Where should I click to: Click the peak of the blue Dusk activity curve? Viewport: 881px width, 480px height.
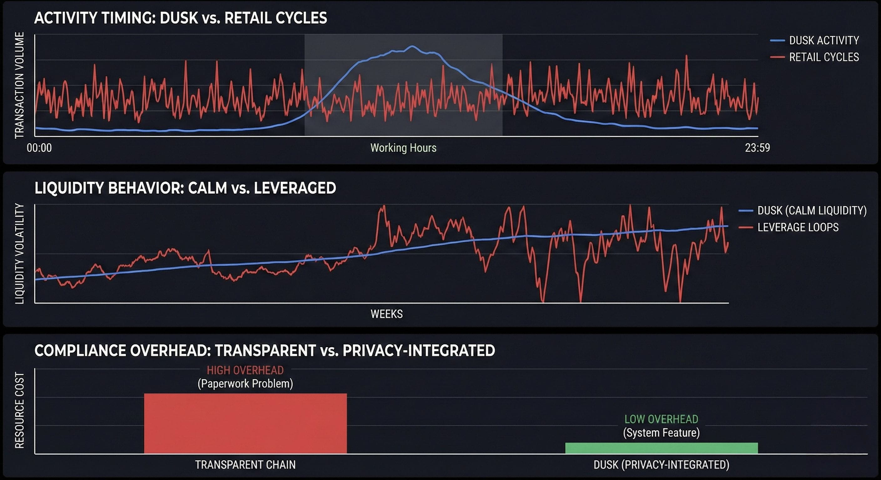(412, 46)
